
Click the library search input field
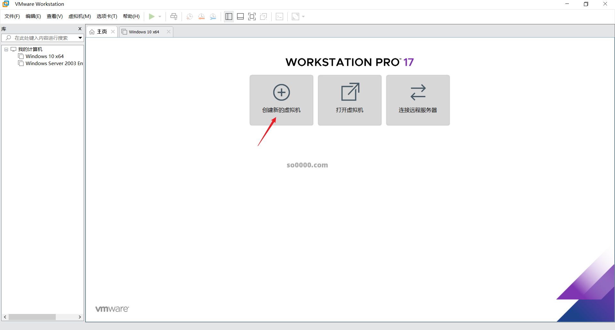coord(42,38)
